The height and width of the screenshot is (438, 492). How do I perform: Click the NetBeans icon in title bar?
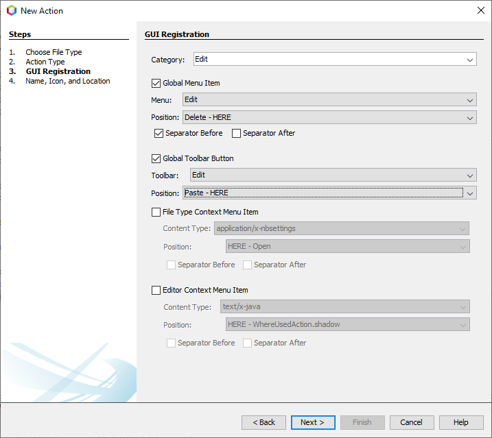tap(11, 10)
